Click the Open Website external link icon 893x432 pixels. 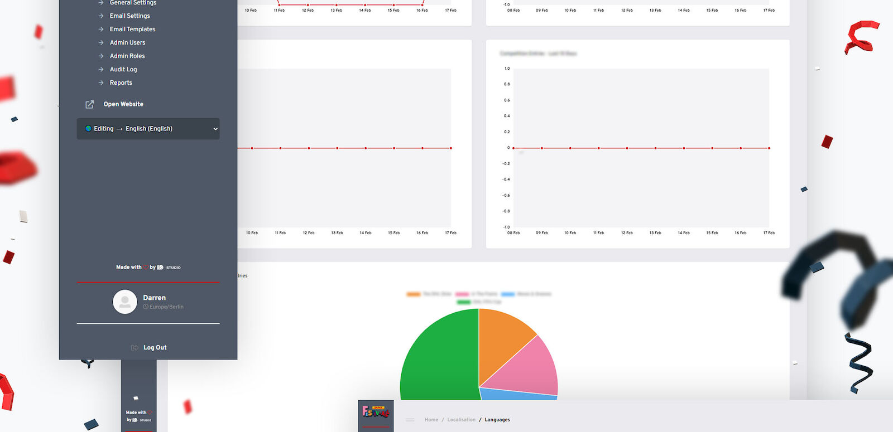[89, 104]
